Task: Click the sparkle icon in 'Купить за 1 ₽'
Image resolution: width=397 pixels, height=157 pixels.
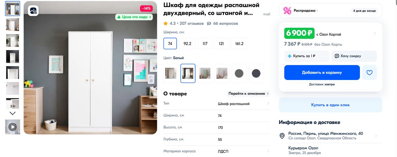Action: (x=289, y=56)
